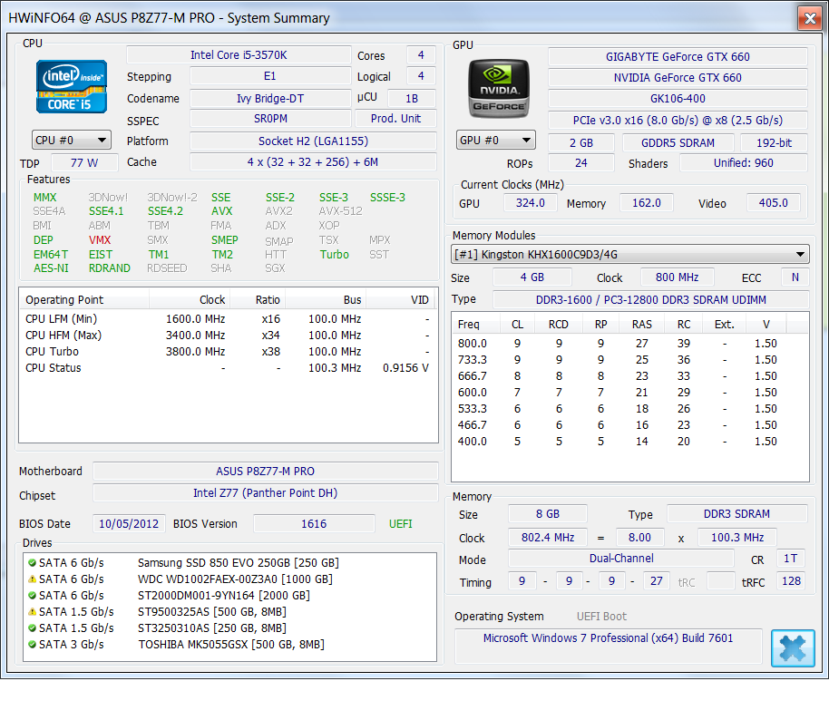
Task: Click the warning icon beside the ST9500325AS drive
Action: [x=32, y=612]
